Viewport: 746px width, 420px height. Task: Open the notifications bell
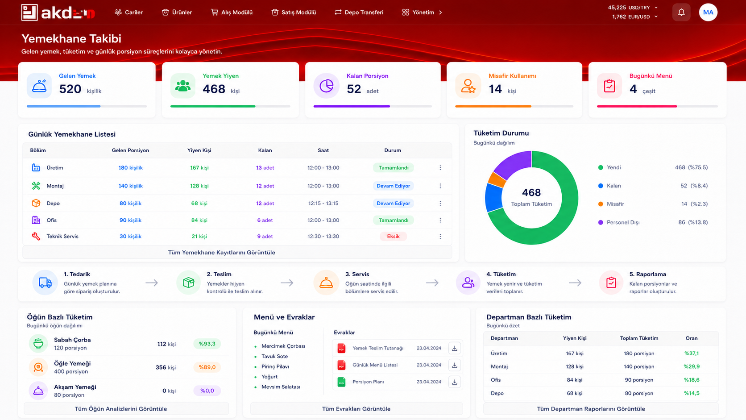coord(681,12)
